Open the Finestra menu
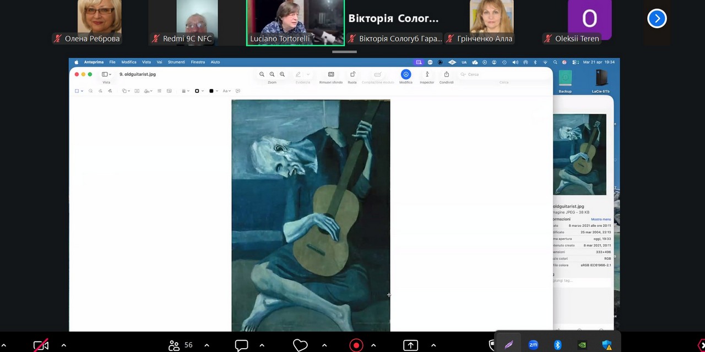This screenshot has height=352, width=705. point(198,62)
